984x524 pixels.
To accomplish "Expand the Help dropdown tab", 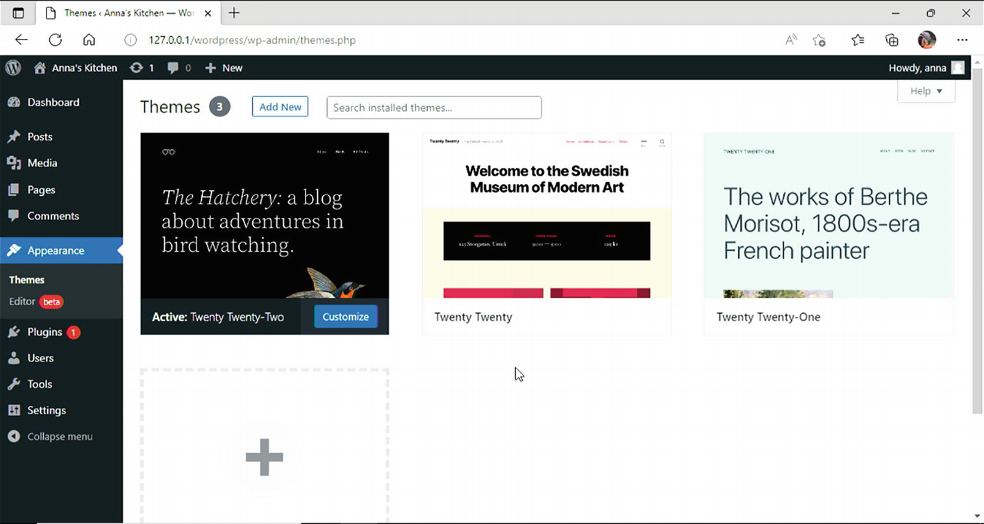I will click(926, 91).
